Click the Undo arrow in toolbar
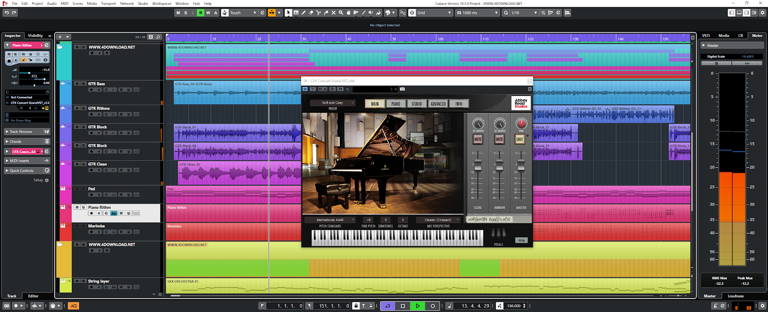768x312 pixels. pos(6,12)
